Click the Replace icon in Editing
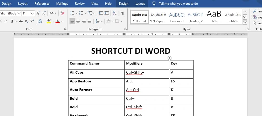 pos(255,17)
